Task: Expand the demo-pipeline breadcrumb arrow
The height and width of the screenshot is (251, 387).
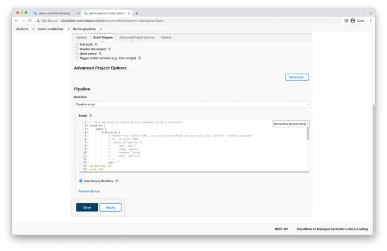Action: 101,28
